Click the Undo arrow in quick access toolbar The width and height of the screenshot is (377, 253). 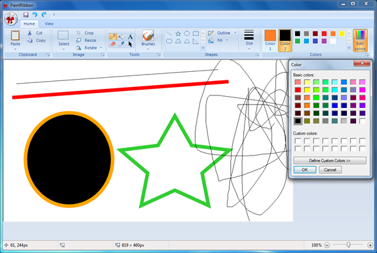(35, 14)
